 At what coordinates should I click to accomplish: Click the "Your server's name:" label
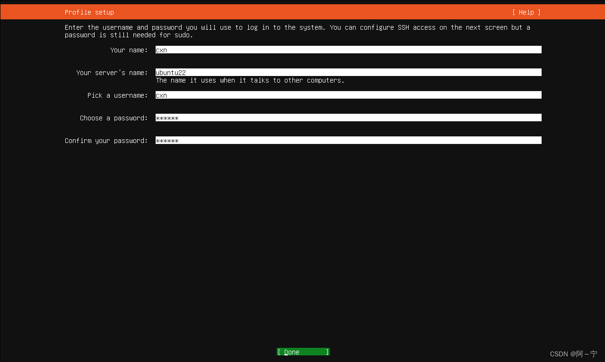click(x=112, y=73)
